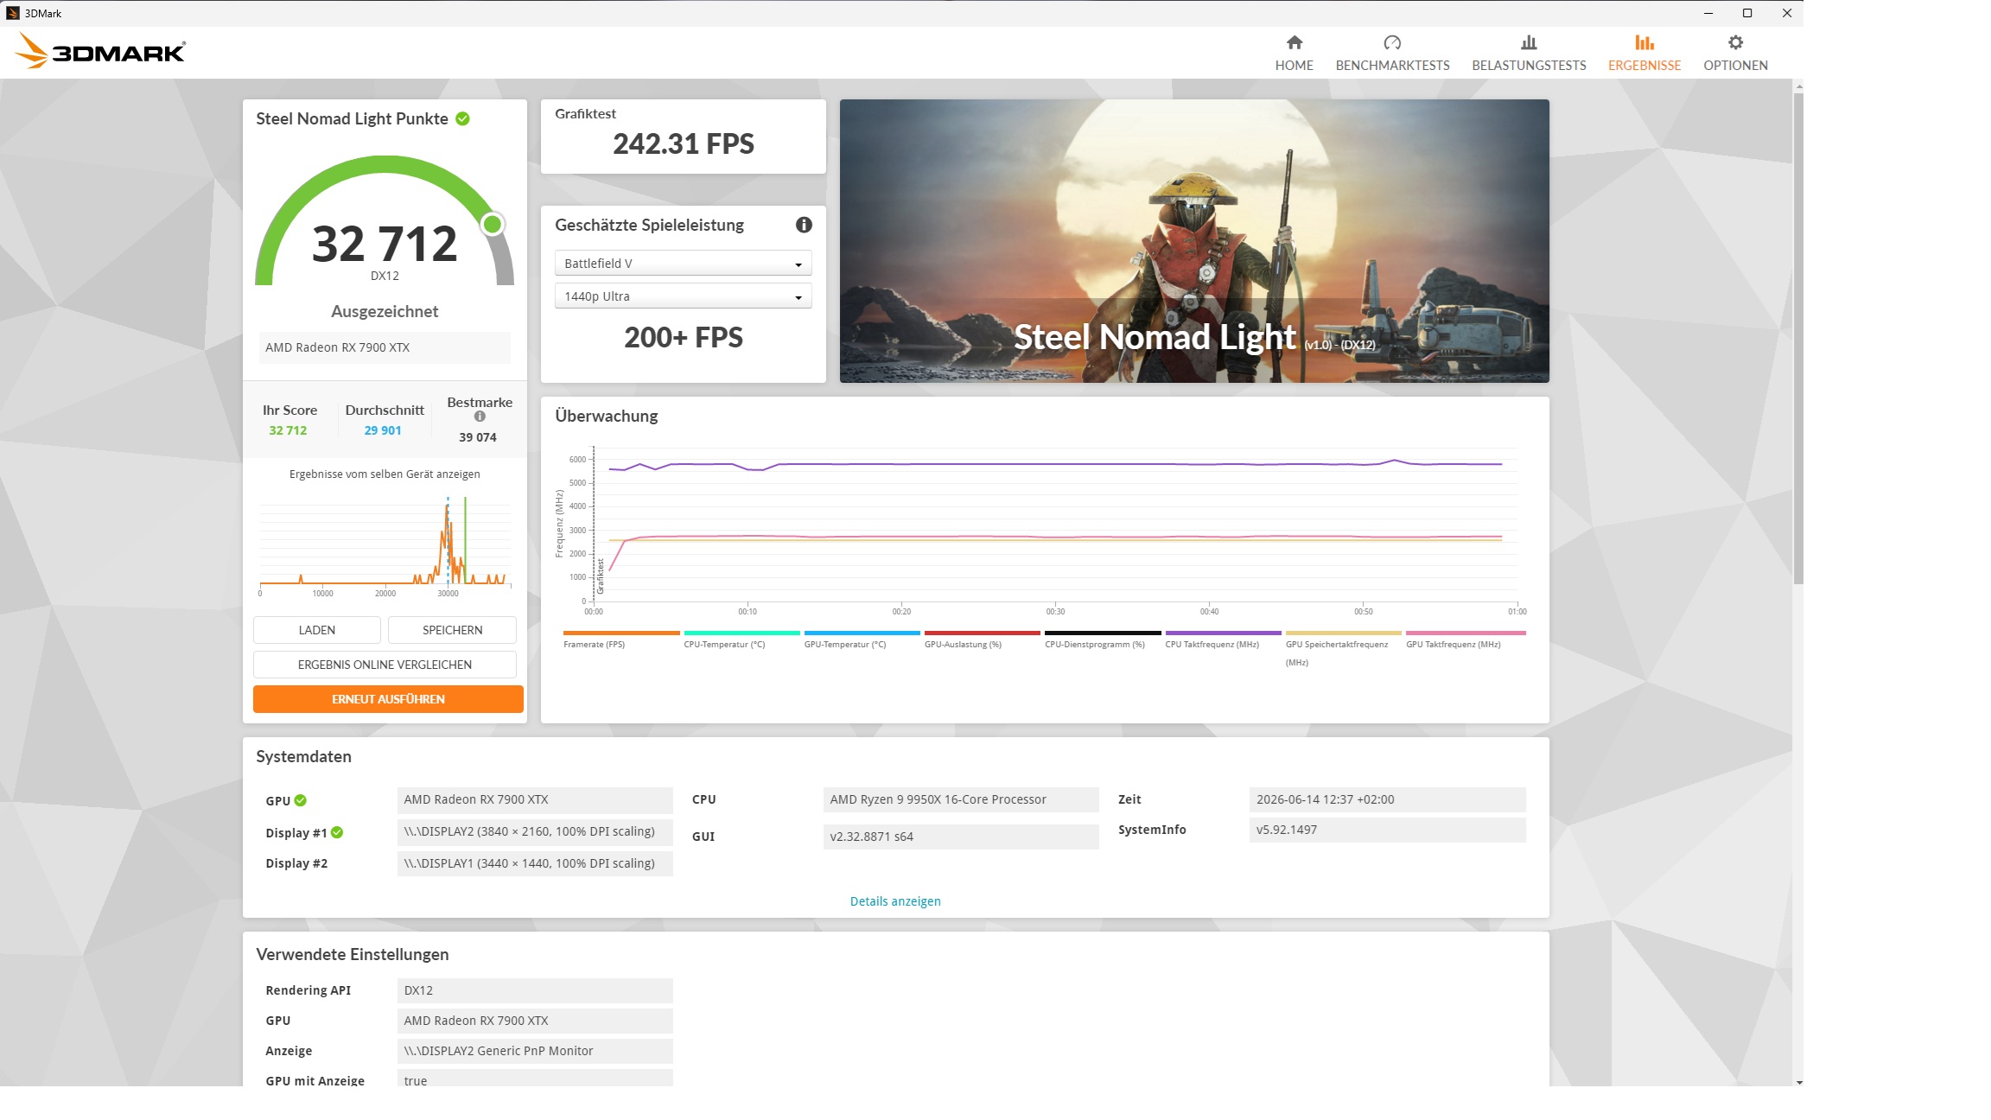Image resolution: width=1991 pixels, height=1120 pixels.
Task: Click the 3DMark logo
Action: tap(100, 51)
